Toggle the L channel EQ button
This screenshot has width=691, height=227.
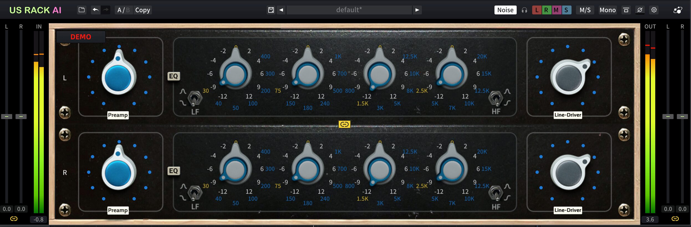[174, 76]
